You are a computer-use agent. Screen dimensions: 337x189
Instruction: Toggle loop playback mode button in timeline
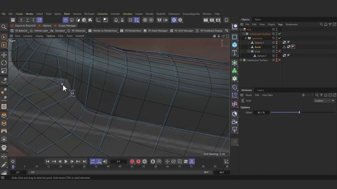(x=93, y=161)
